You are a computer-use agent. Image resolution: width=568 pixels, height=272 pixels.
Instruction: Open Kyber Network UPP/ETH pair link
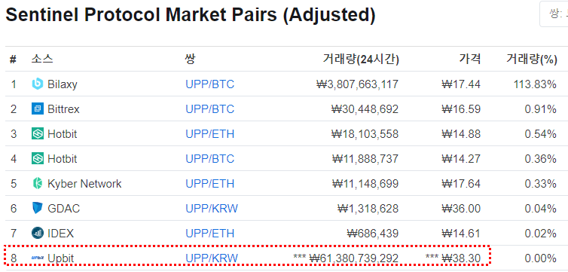(x=209, y=184)
